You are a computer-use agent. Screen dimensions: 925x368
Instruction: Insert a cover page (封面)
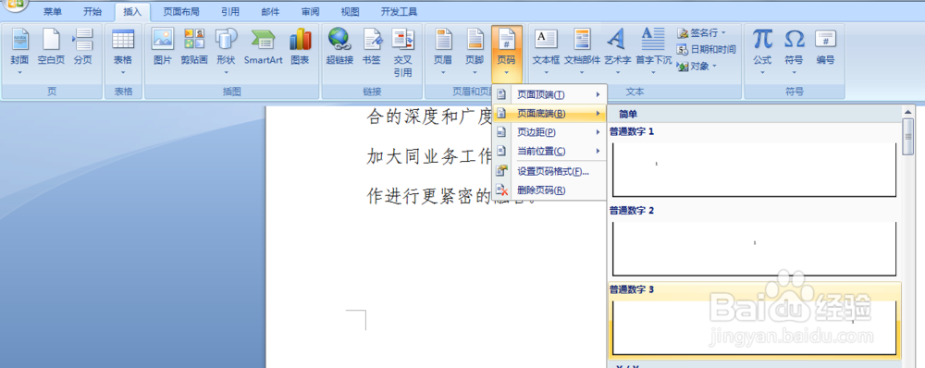point(19,52)
